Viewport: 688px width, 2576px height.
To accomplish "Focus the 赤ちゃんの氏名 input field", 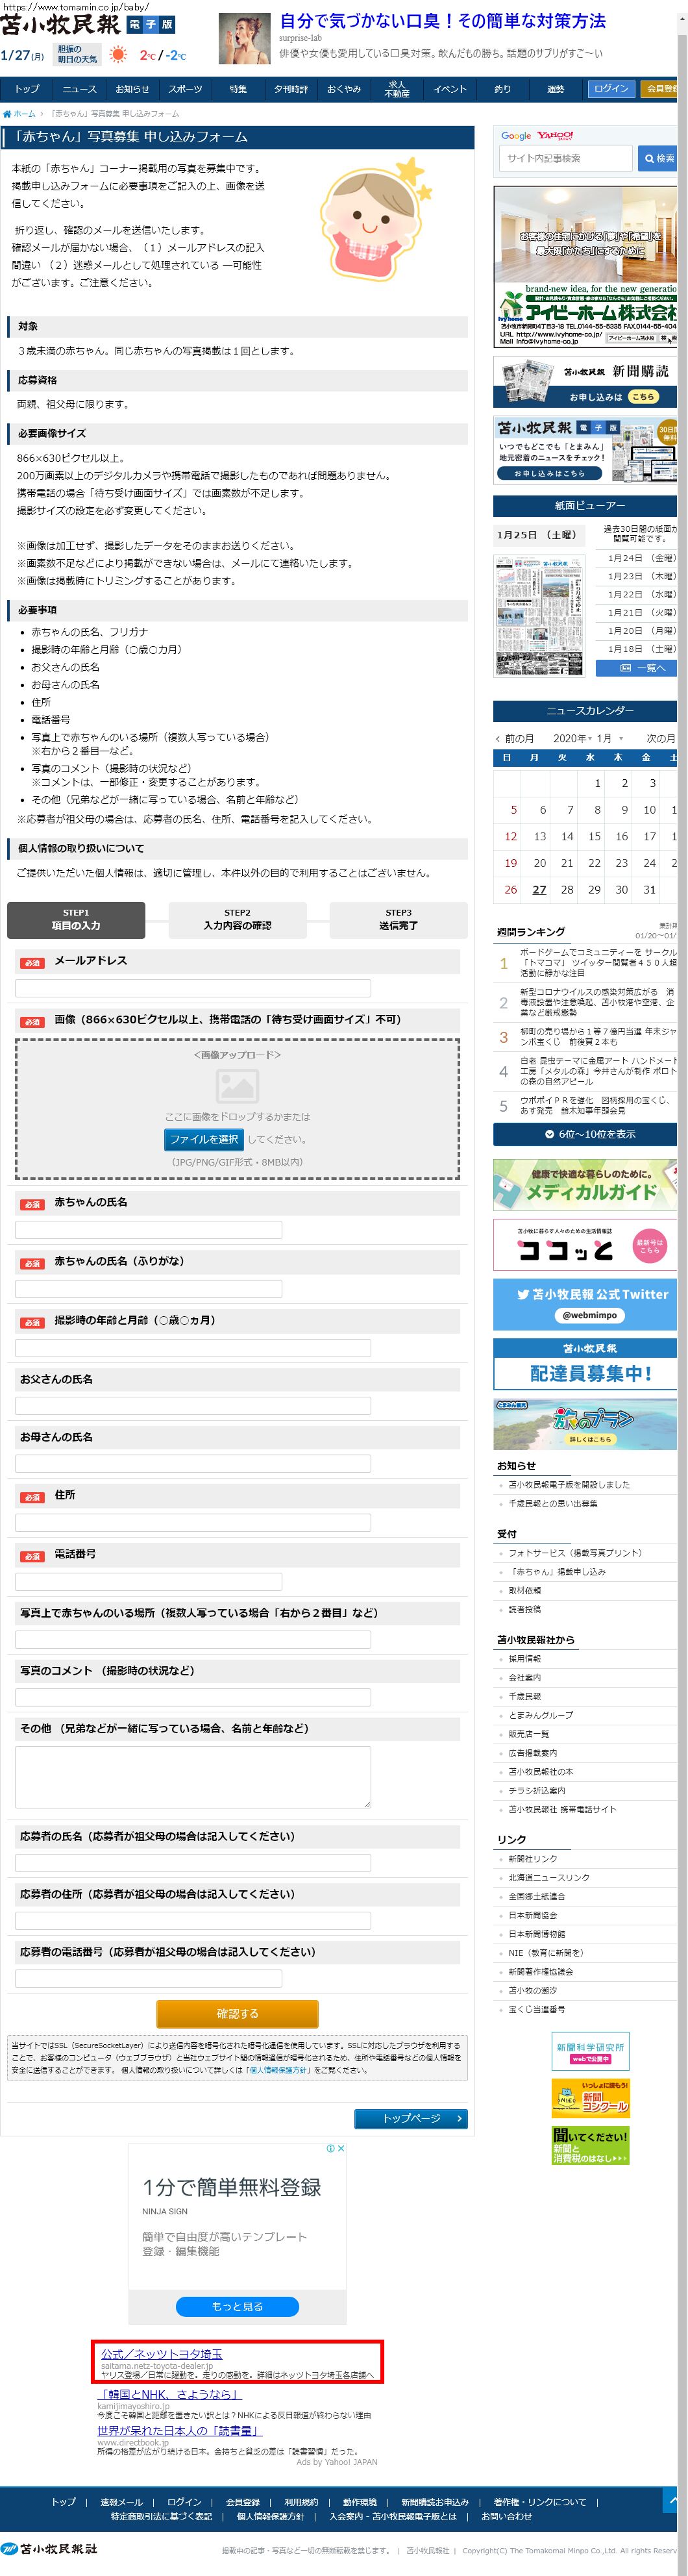I will point(148,1230).
